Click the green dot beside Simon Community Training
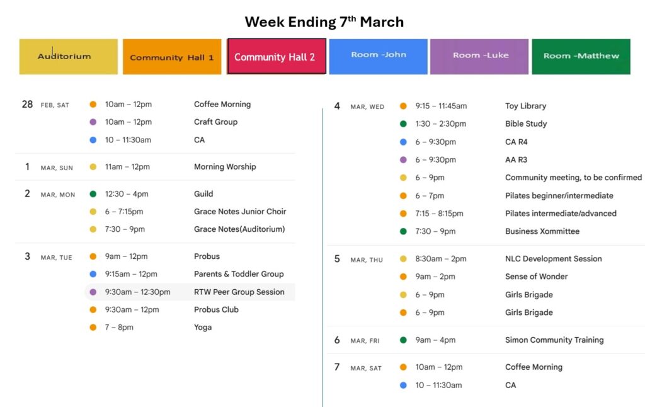The width and height of the screenshot is (645, 407). [403, 340]
